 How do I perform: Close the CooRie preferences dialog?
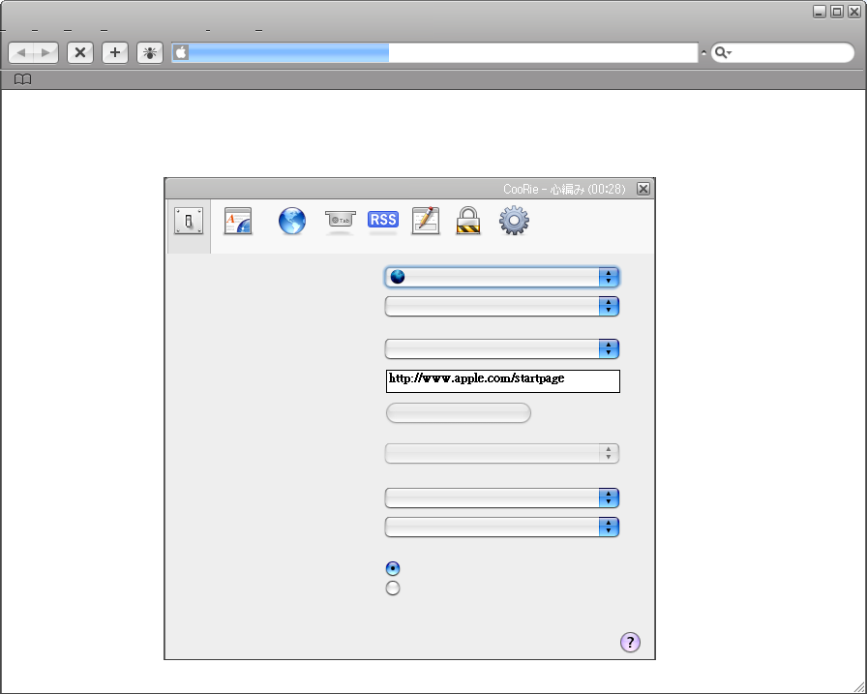coord(643,189)
